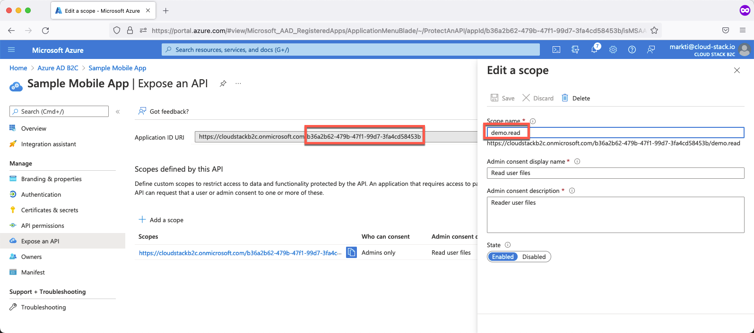The height and width of the screenshot is (333, 754).
Task: Discard the scope edits
Action: pos(538,98)
